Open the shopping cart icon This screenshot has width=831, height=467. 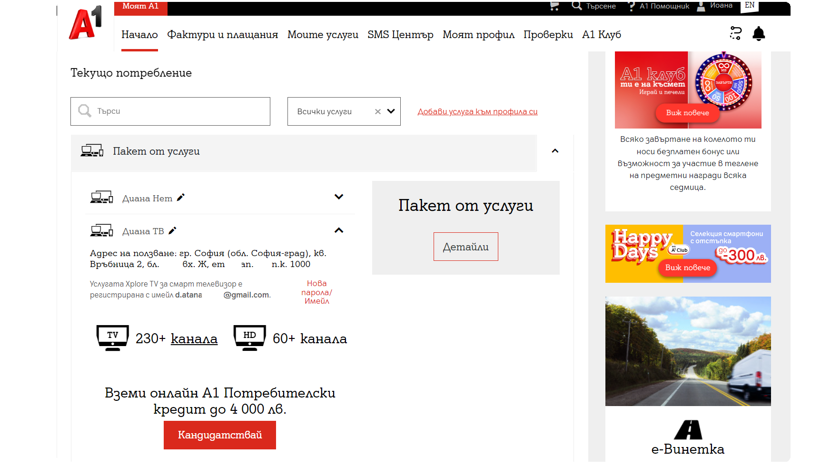click(554, 6)
